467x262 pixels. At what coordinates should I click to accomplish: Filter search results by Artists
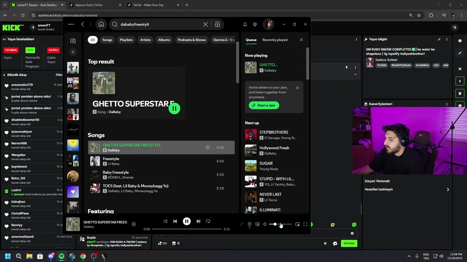(145, 40)
